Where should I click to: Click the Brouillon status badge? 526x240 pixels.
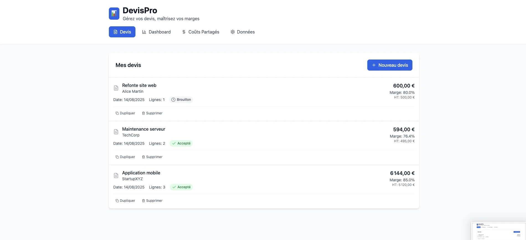181,100
